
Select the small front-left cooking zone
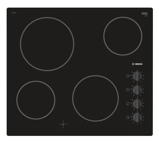36,100
